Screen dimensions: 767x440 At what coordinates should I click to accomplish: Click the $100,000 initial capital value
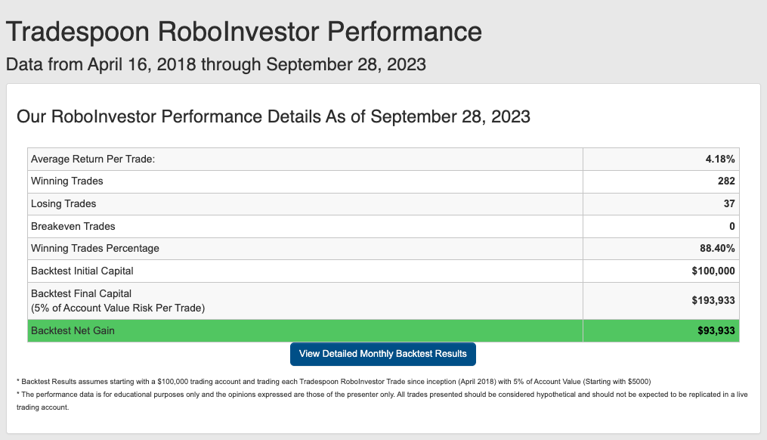pyautogui.click(x=713, y=271)
